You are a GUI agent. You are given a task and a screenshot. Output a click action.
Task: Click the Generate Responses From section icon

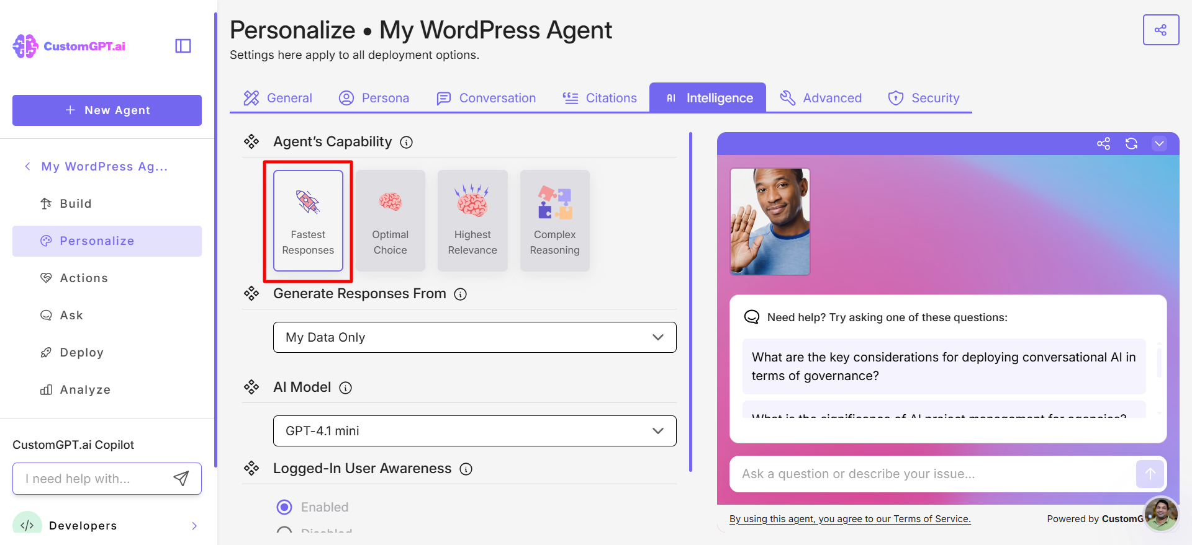(x=251, y=294)
